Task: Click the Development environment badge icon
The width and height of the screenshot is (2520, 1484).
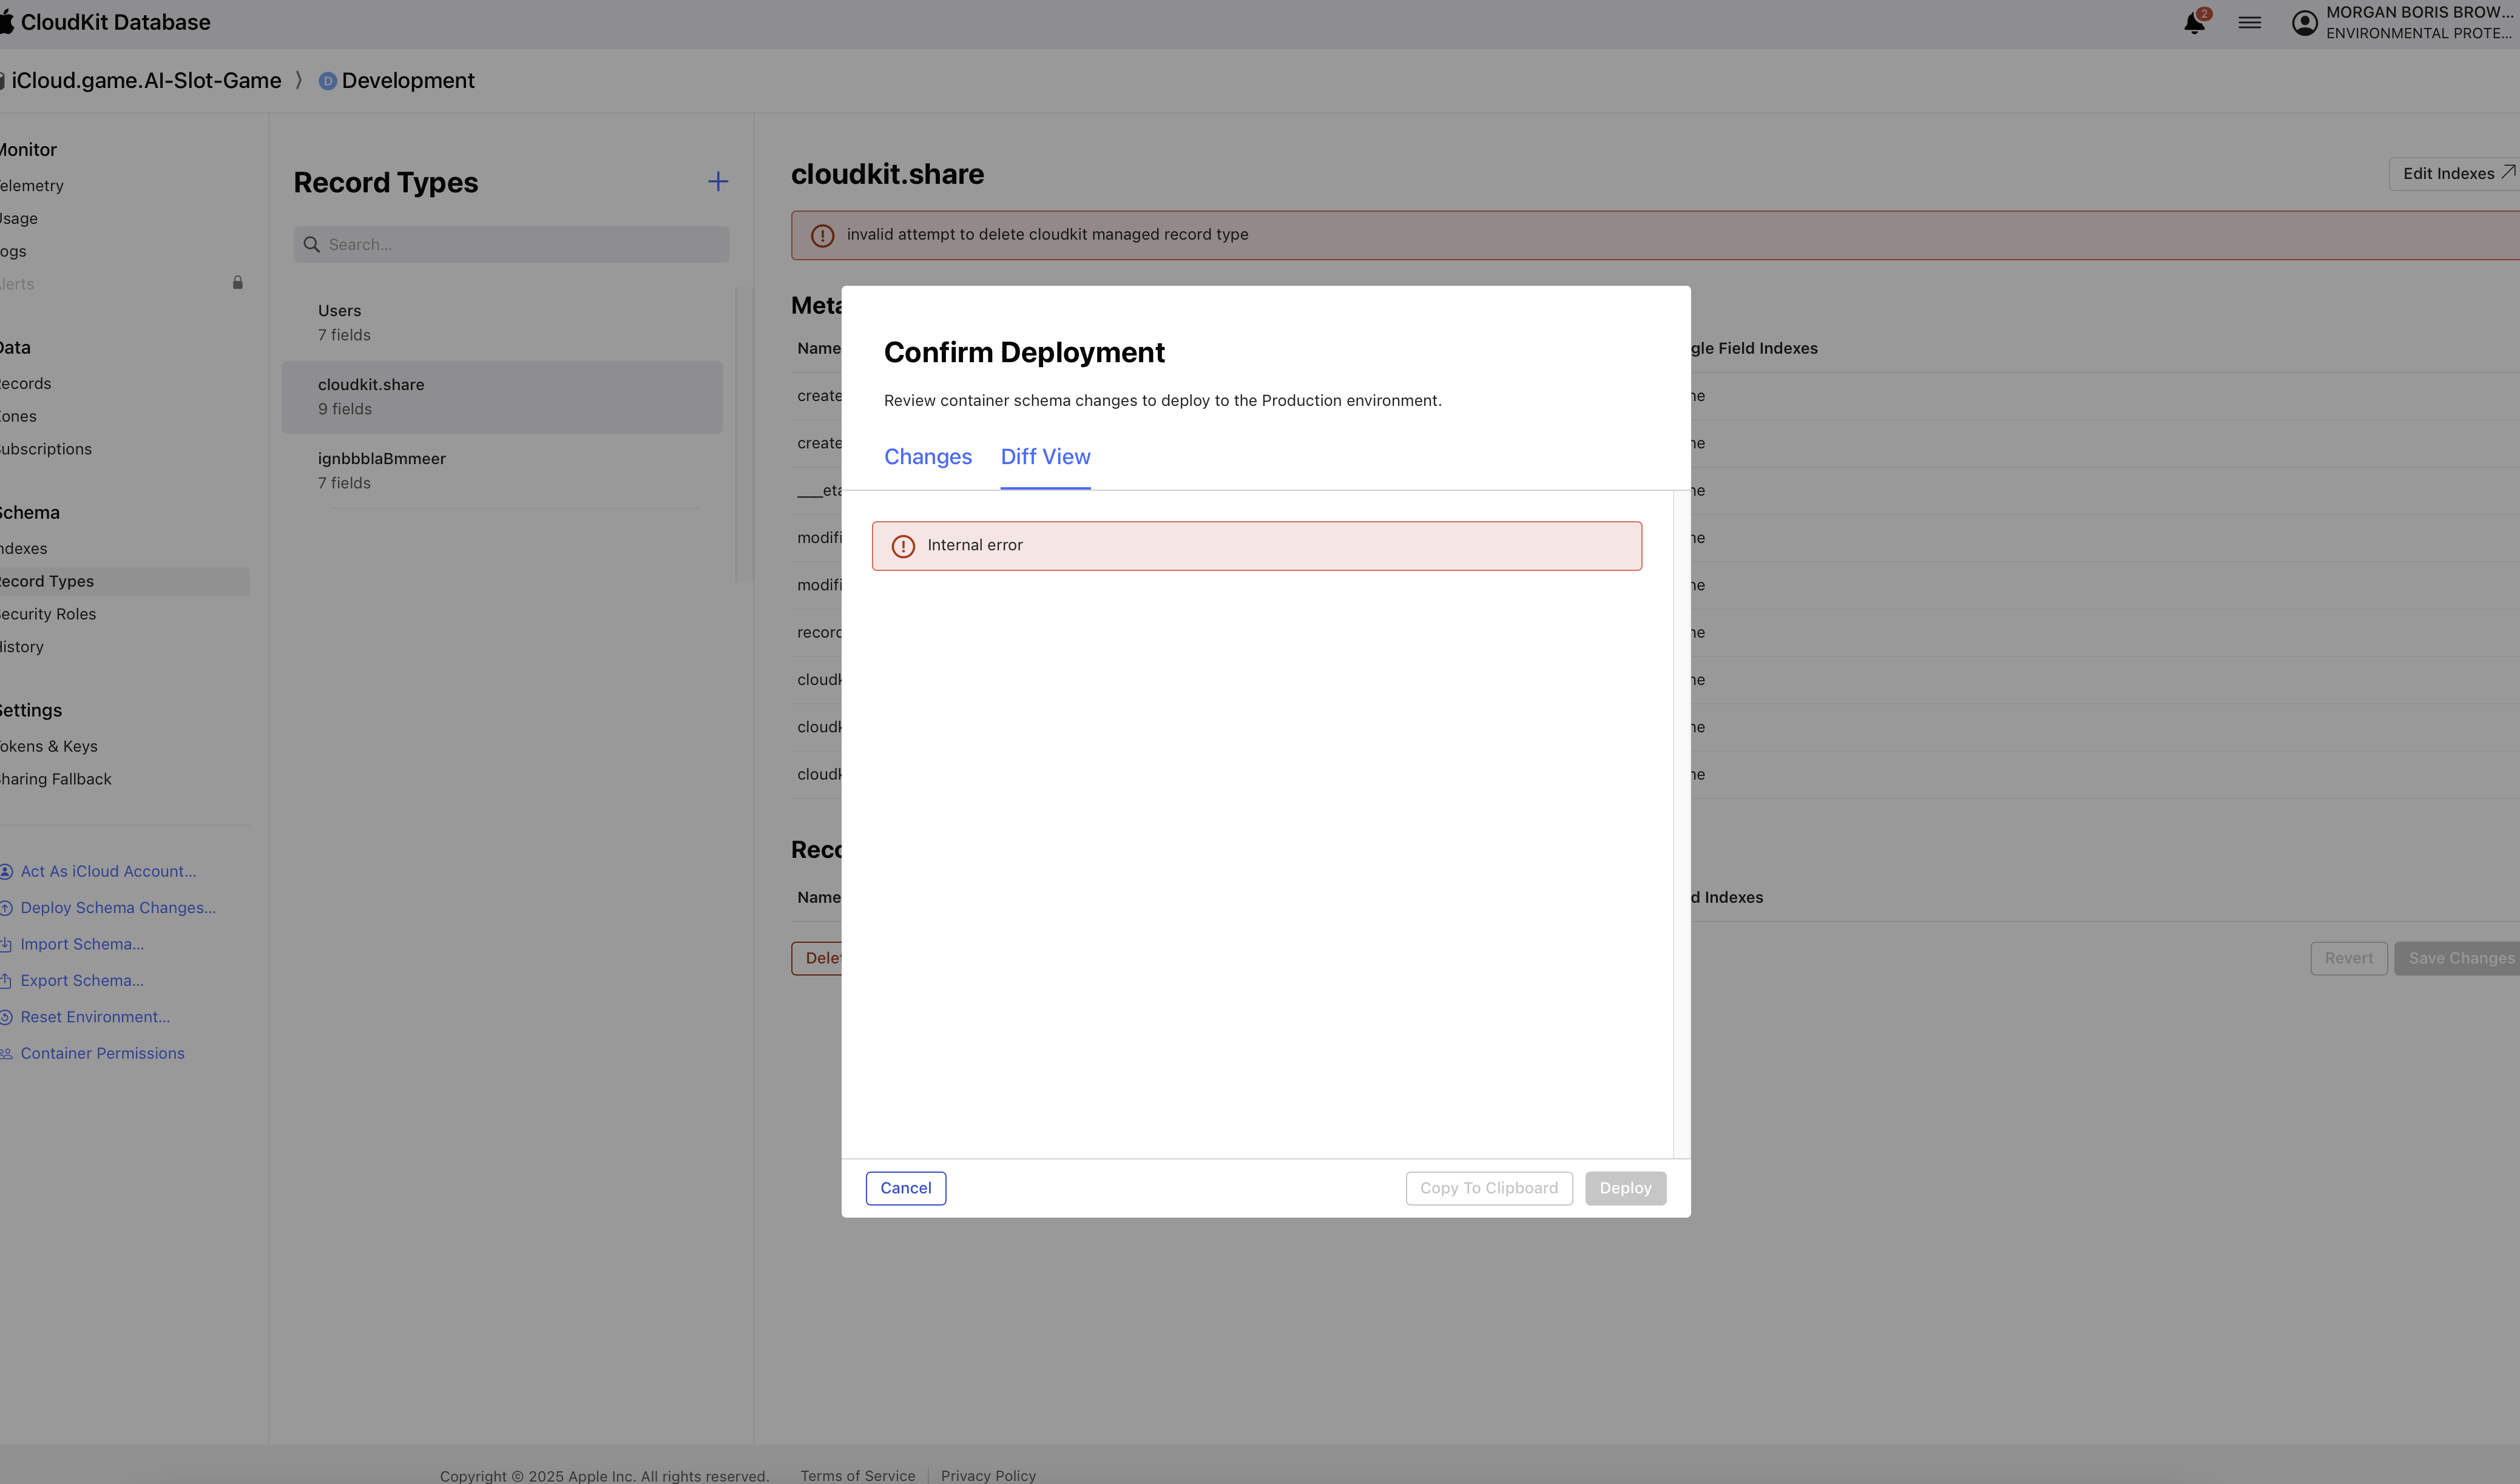Action: 327,81
